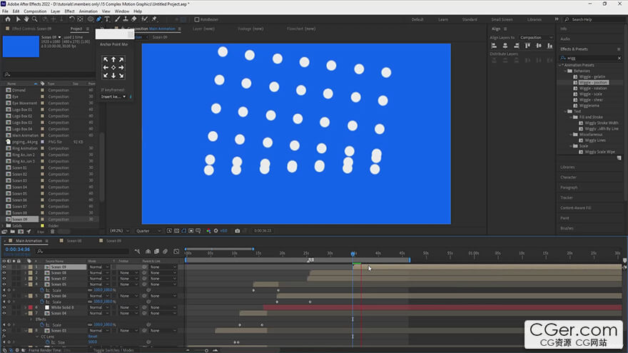
Task: Select the Type tool
Action: (107, 19)
